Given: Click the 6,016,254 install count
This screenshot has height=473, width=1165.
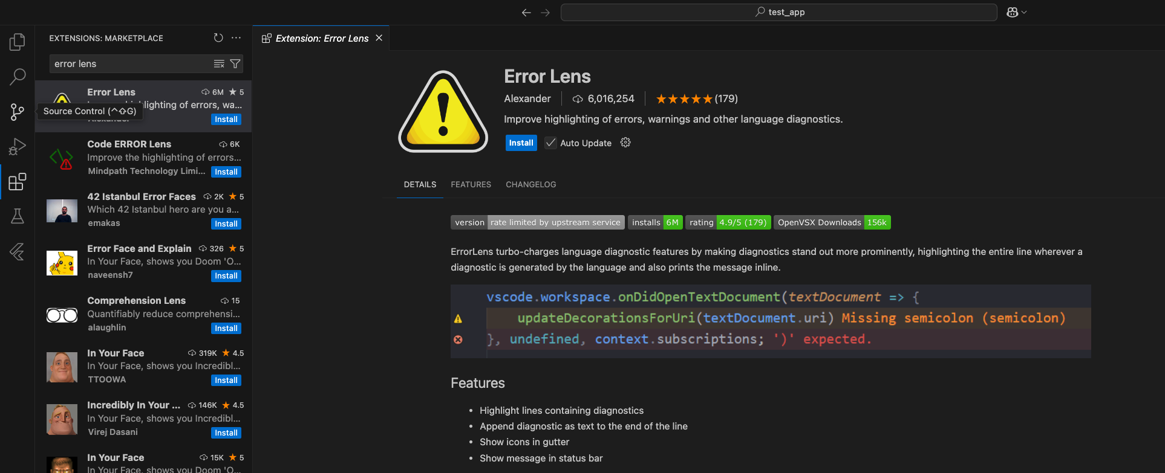Looking at the screenshot, I should pyautogui.click(x=604, y=98).
